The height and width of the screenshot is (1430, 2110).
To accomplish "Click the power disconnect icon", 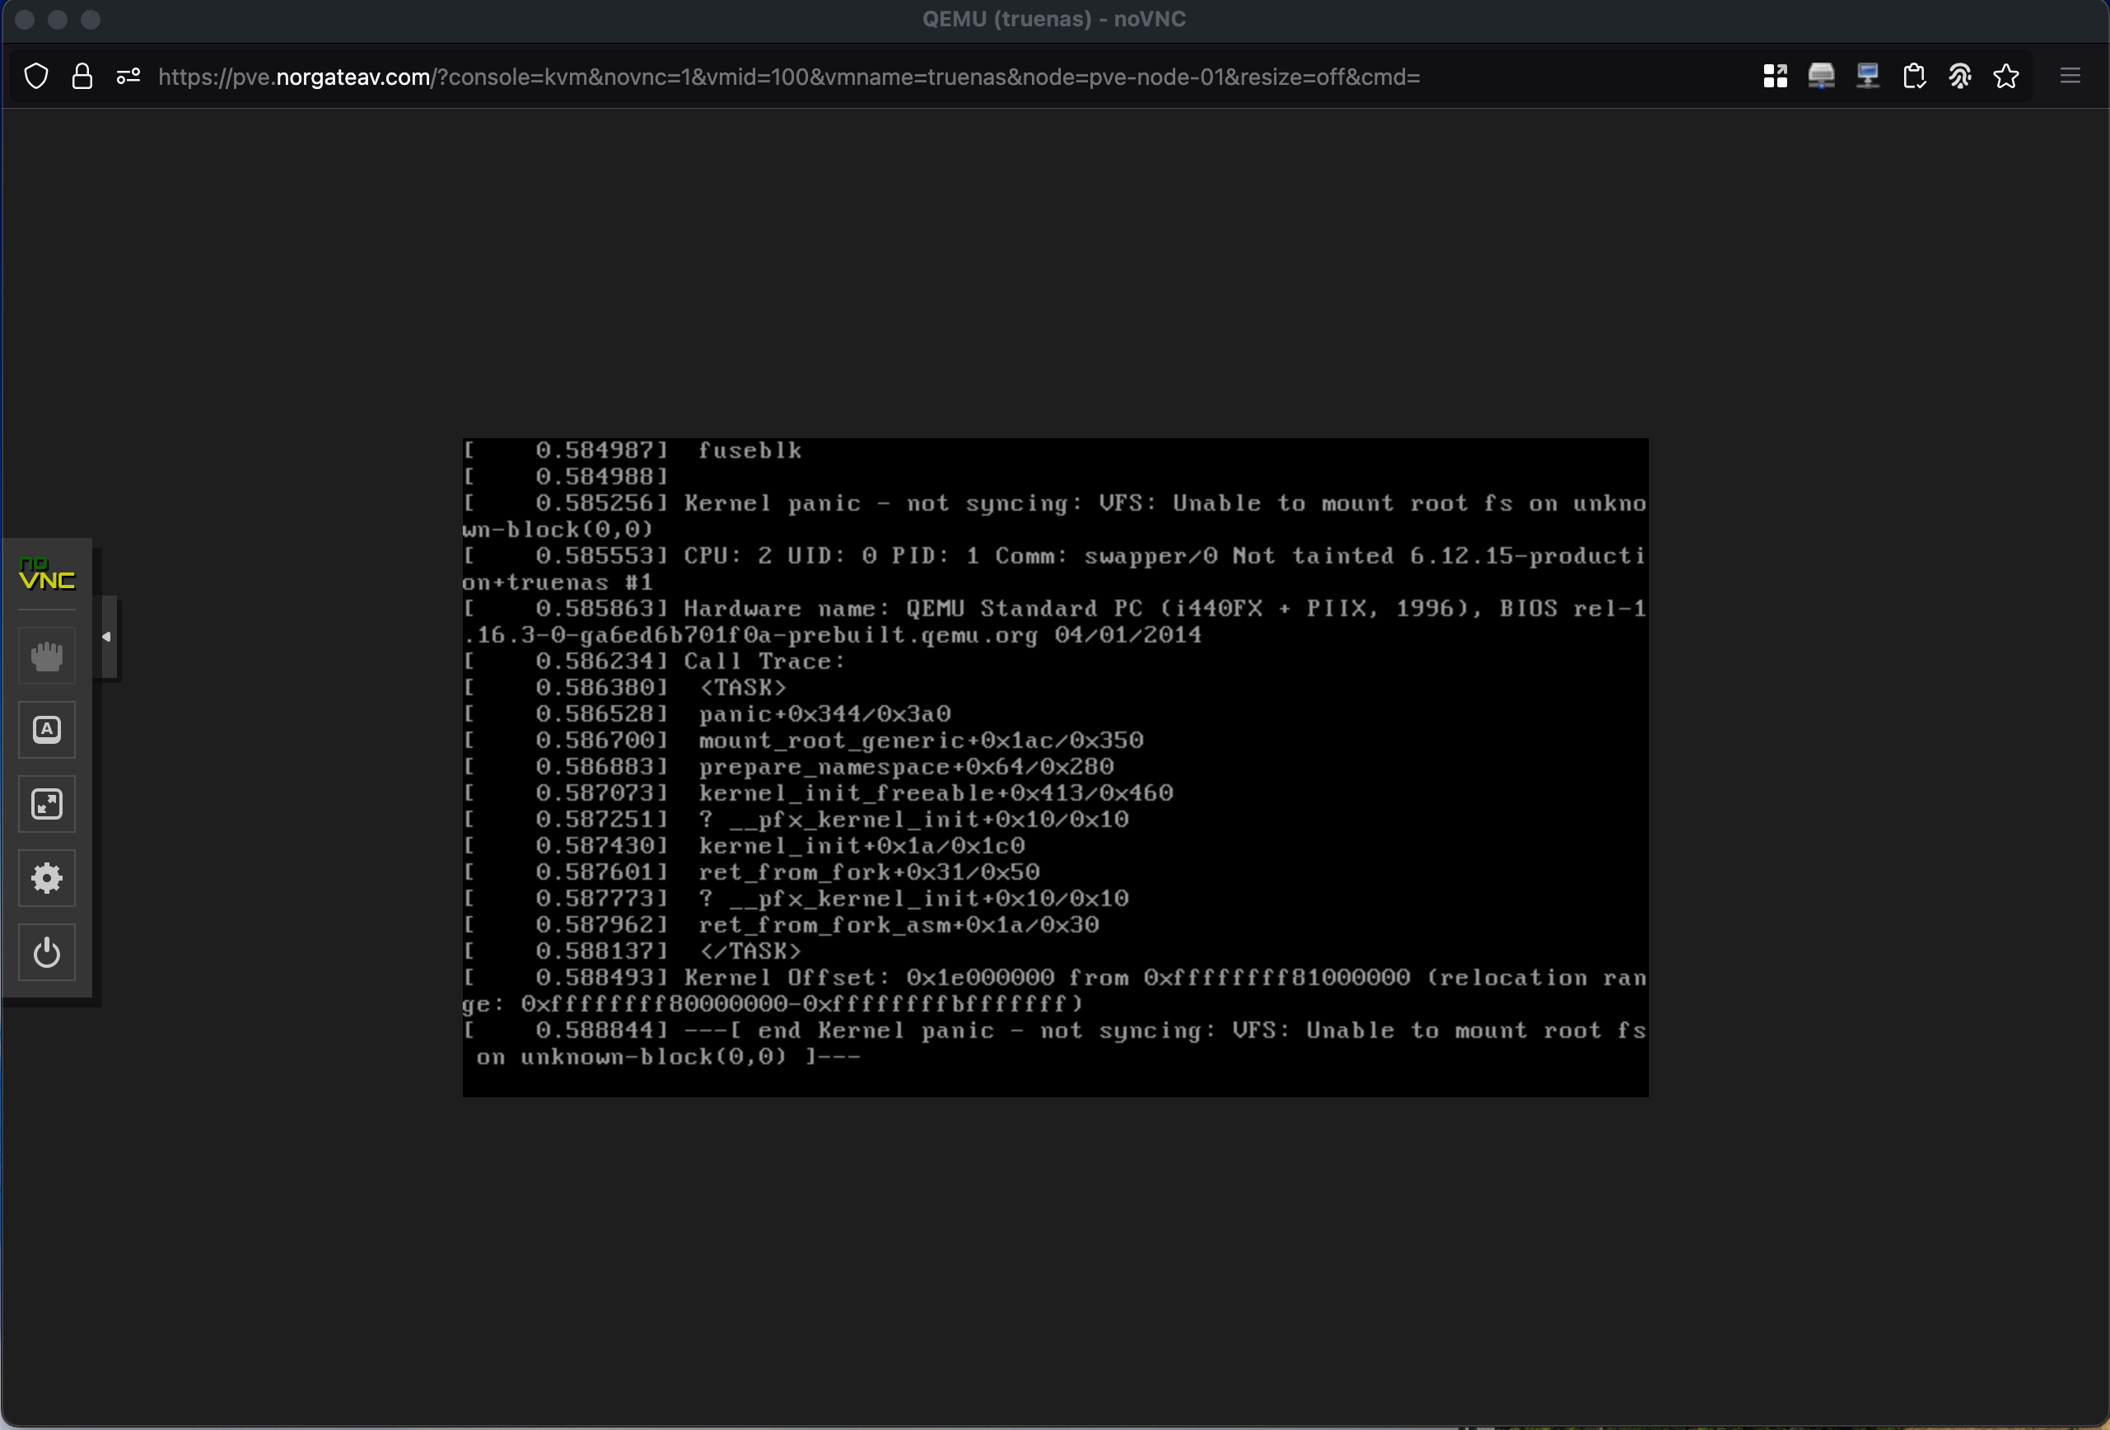I will [46, 952].
